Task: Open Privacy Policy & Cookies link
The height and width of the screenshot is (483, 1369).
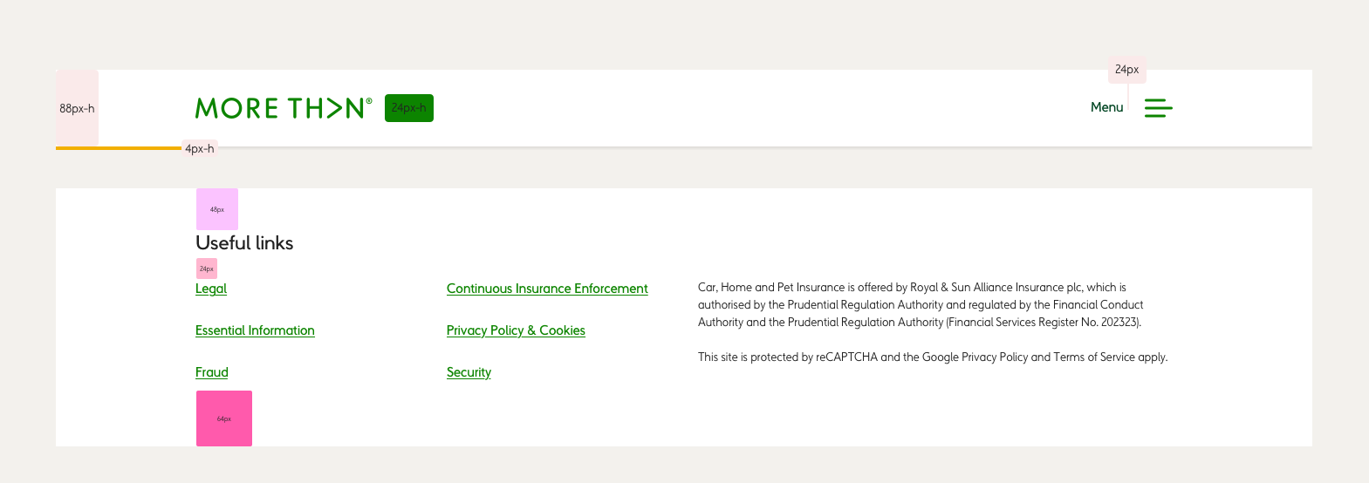Action: coord(516,330)
